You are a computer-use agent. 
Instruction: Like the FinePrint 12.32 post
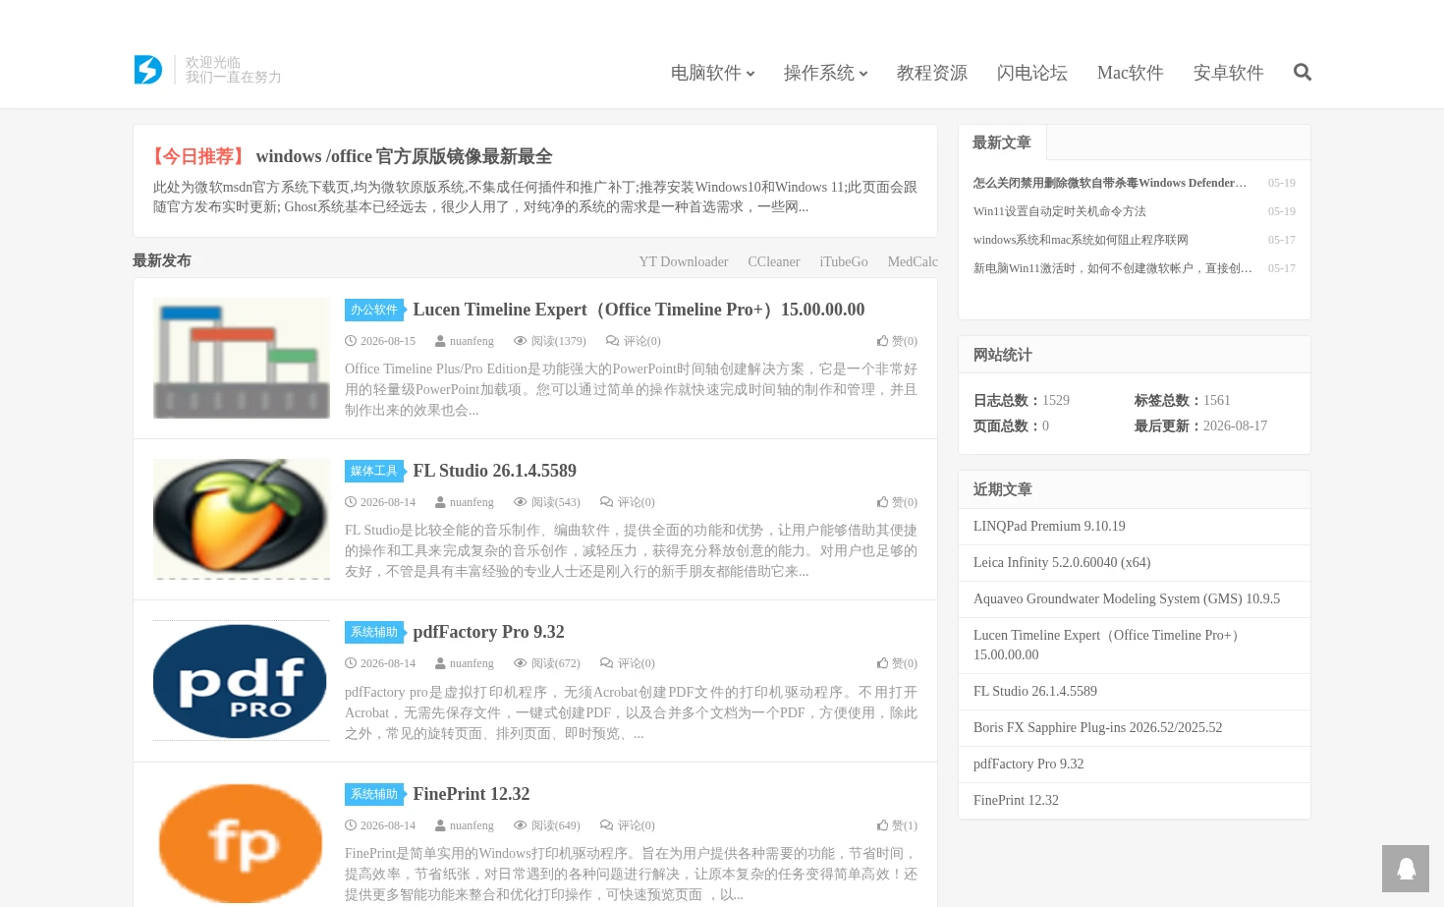897,825
